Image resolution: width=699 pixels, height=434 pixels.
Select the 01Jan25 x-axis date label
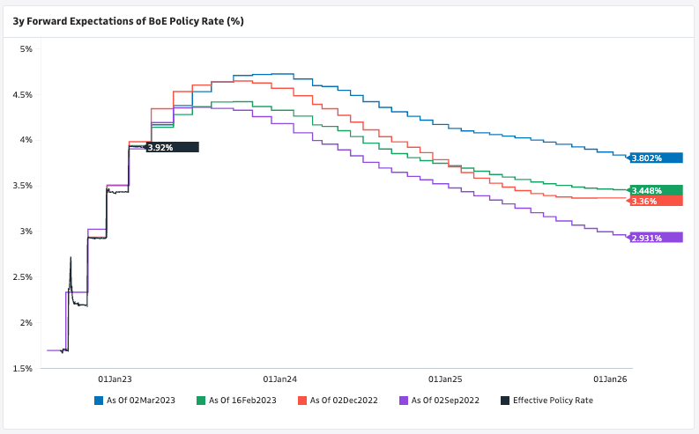445,379
